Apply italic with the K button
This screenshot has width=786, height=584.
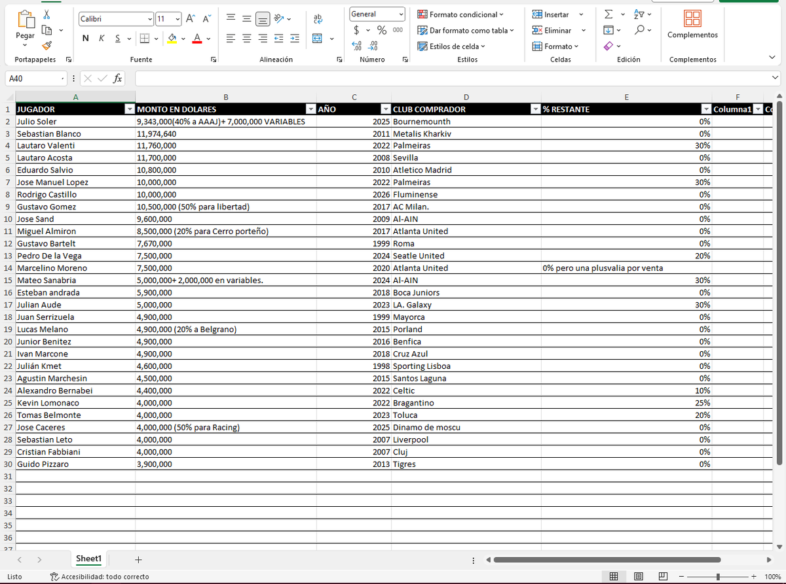[102, 39]
